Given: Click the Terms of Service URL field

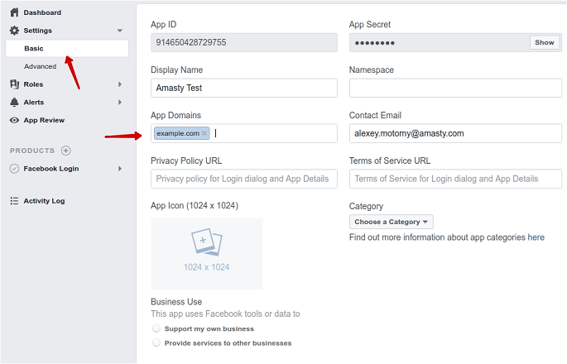Looking at the screenshot, I should pos(455,179).
